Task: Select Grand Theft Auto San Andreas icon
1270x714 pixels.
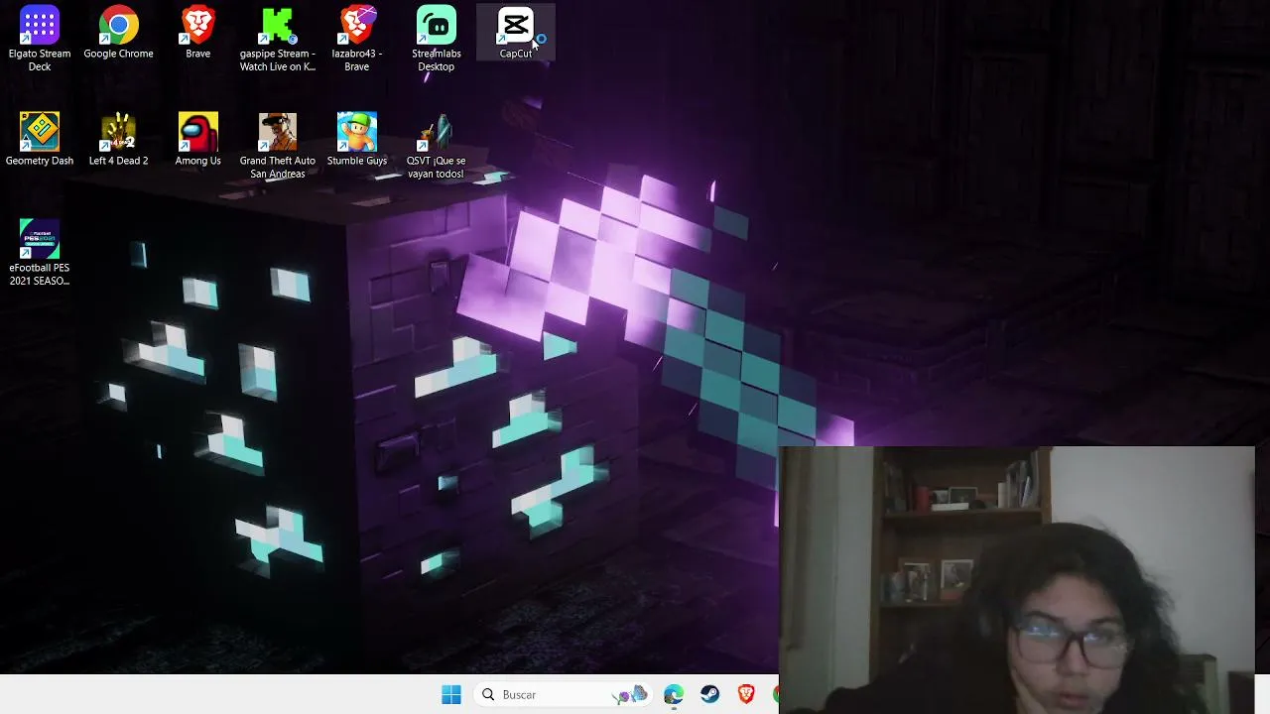Action: tap(278, 146)
